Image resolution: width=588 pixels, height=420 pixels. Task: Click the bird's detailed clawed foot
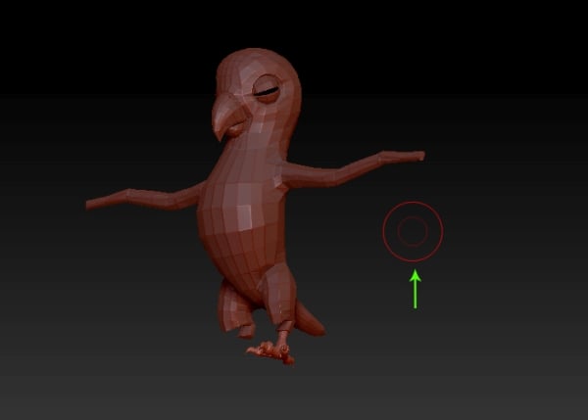270,352
